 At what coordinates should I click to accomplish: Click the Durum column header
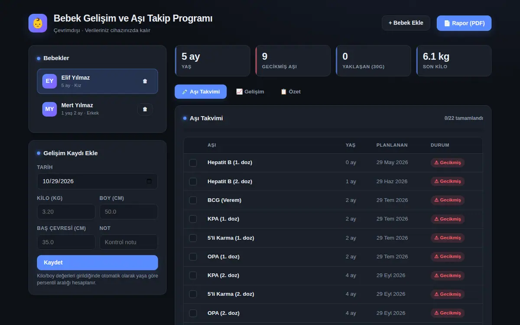440,145
